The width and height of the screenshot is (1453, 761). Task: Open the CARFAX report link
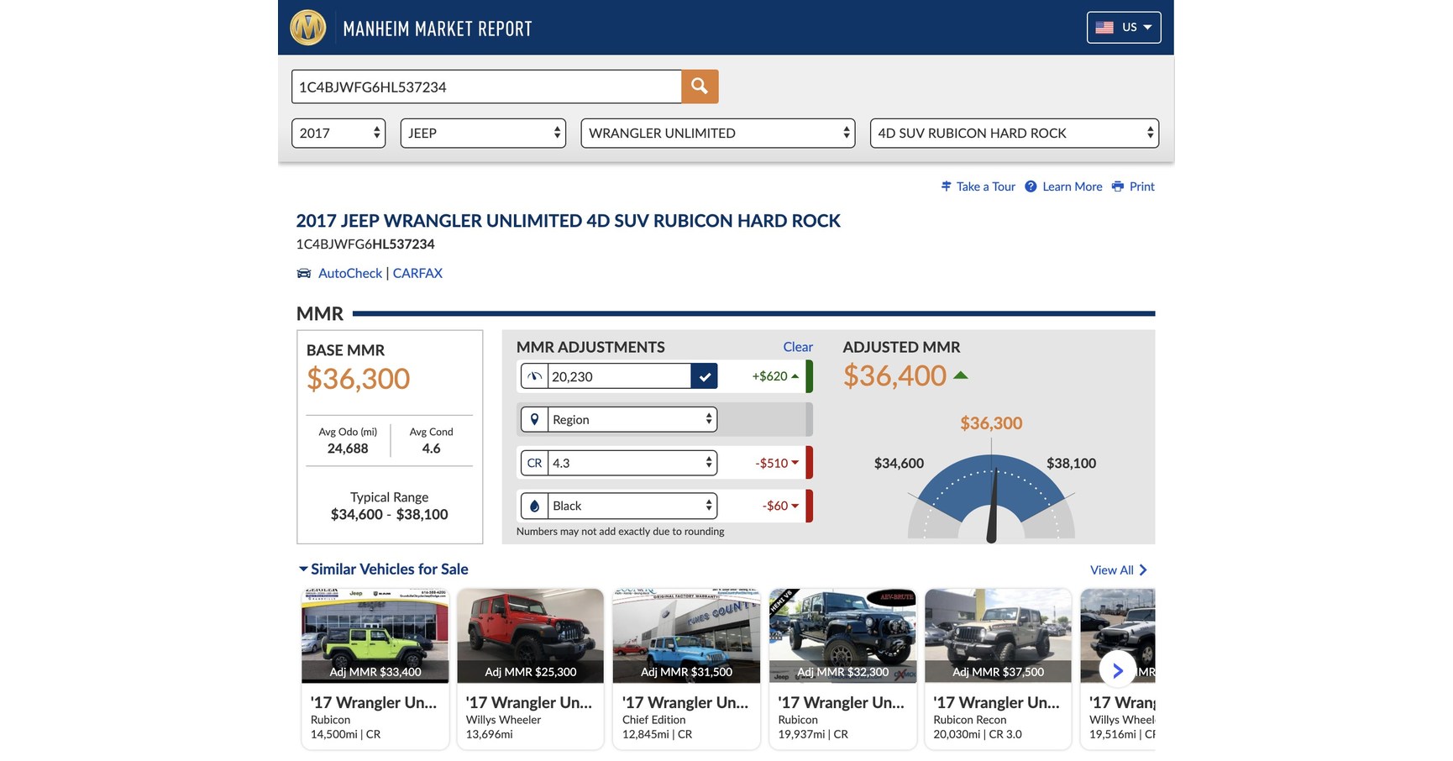[417, 272]
